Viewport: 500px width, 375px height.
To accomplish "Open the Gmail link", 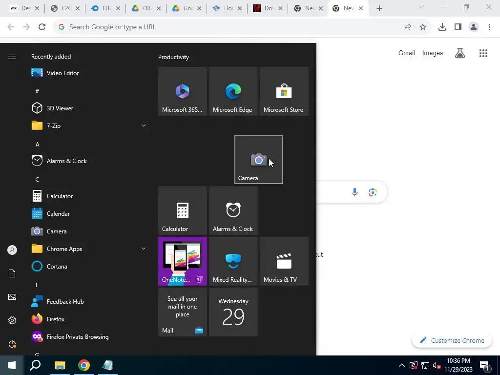I will point(407,53).
